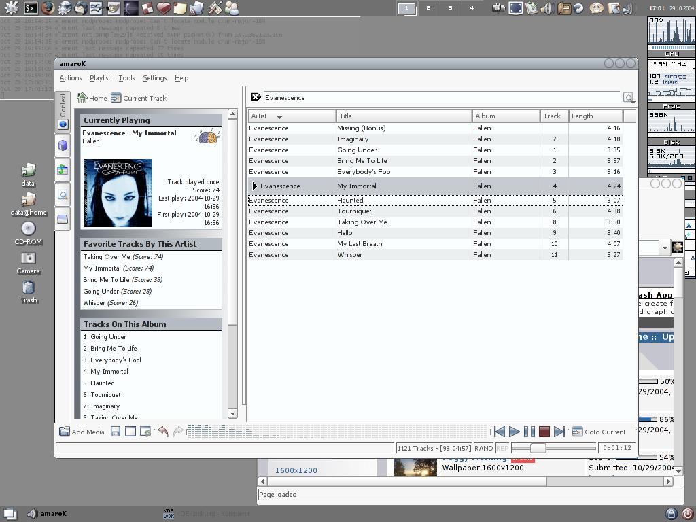This screenshot has height=522, width=696.
Task: Open the CD-ROM desktop icon
Action: (x=29, y=234)
